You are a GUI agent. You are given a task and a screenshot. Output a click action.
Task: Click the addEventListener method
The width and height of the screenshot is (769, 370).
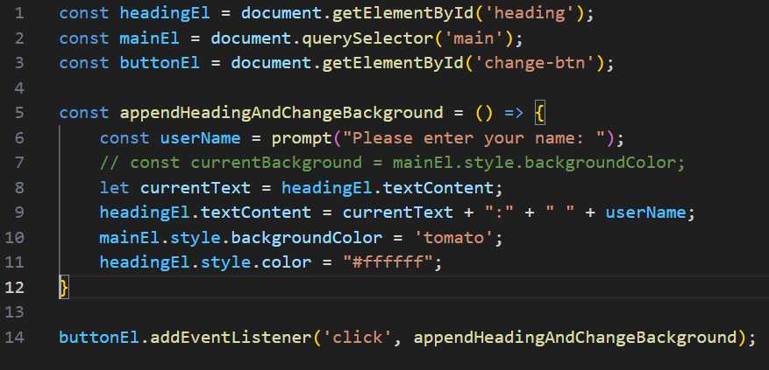pyautogui.click(x=231, y=338)
